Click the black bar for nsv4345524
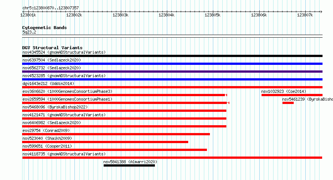The width and height of the screenshot is (333, 180). click(172, 56)
